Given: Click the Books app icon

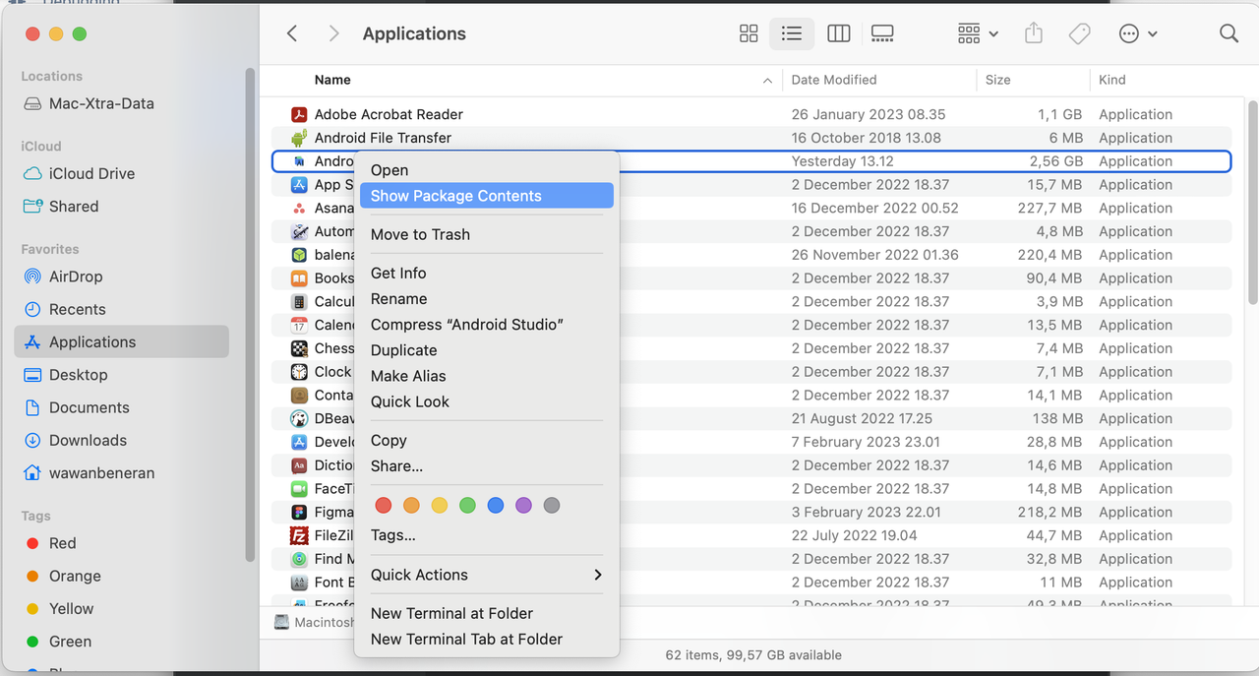Looking at the screenshot, I should (299, 278).
